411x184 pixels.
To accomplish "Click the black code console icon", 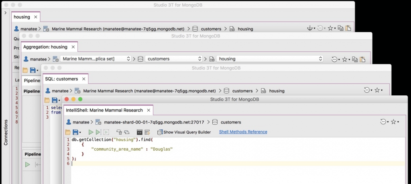I will coord(139,132).
